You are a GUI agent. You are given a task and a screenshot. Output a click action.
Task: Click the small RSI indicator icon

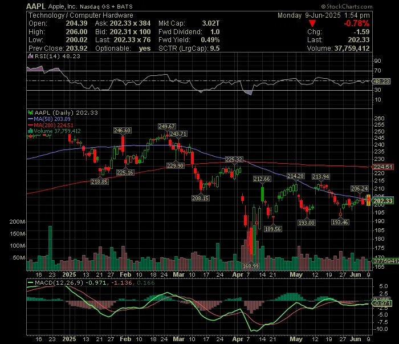30,56
